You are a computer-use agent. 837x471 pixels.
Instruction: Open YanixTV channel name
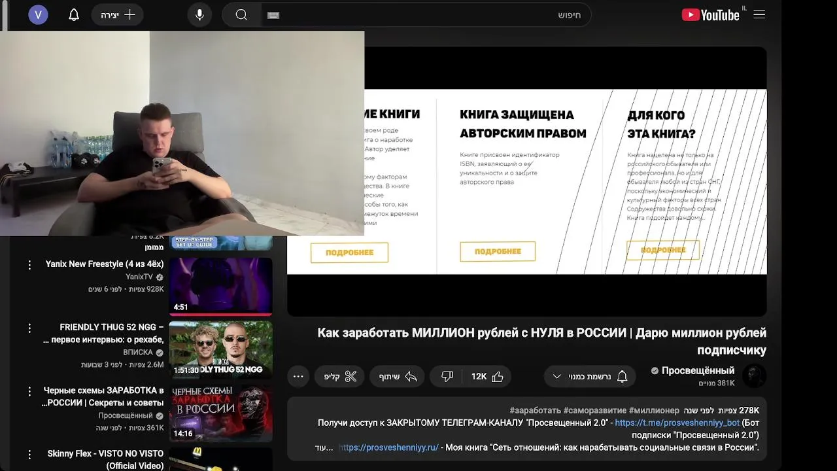point(139,277)
